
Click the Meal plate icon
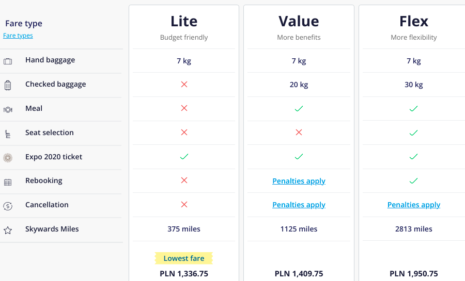pyautogui.click(x=8, y=110)
